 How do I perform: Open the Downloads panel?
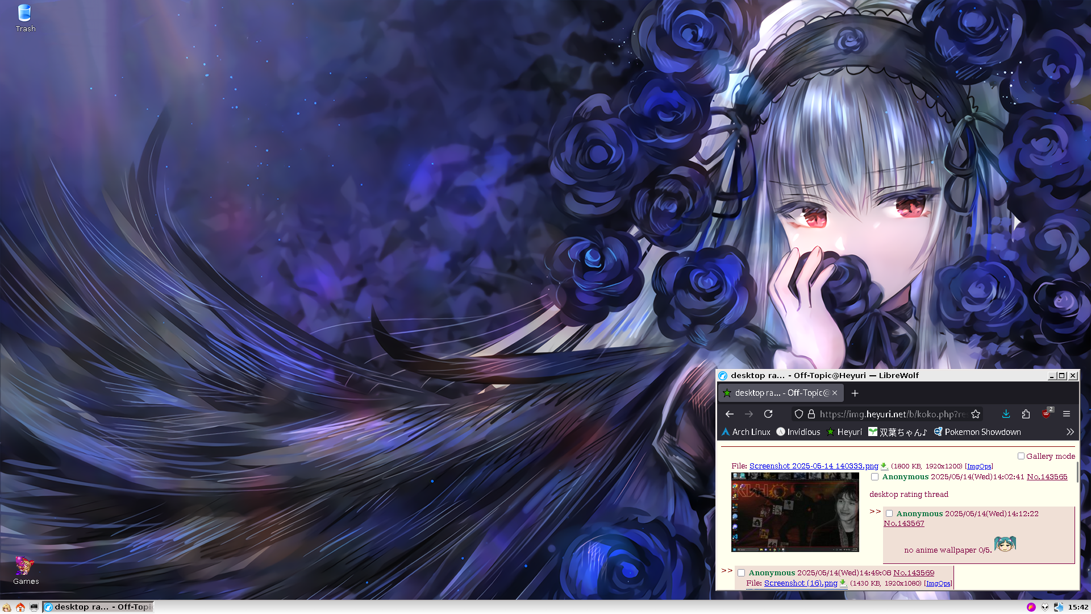(x=1006, y=414)
